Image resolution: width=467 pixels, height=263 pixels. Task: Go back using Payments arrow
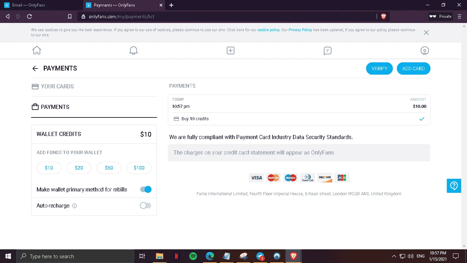[35, 68]
